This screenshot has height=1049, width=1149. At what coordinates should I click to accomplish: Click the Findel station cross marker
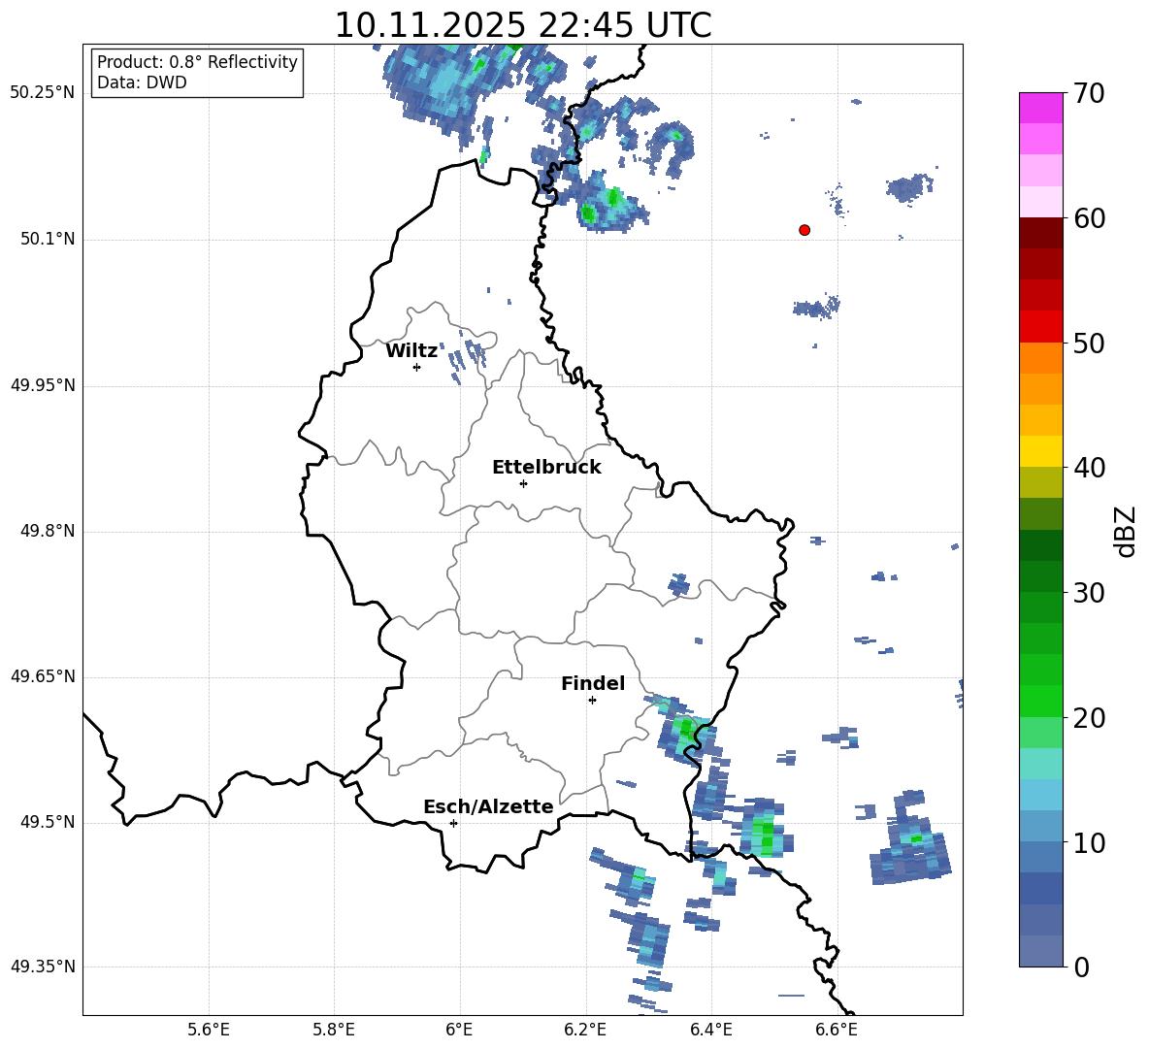[592, 701]
